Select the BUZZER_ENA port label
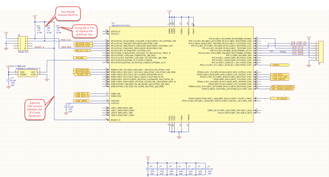This screenshot has width=329, height=177. click(x=83, y=43)
